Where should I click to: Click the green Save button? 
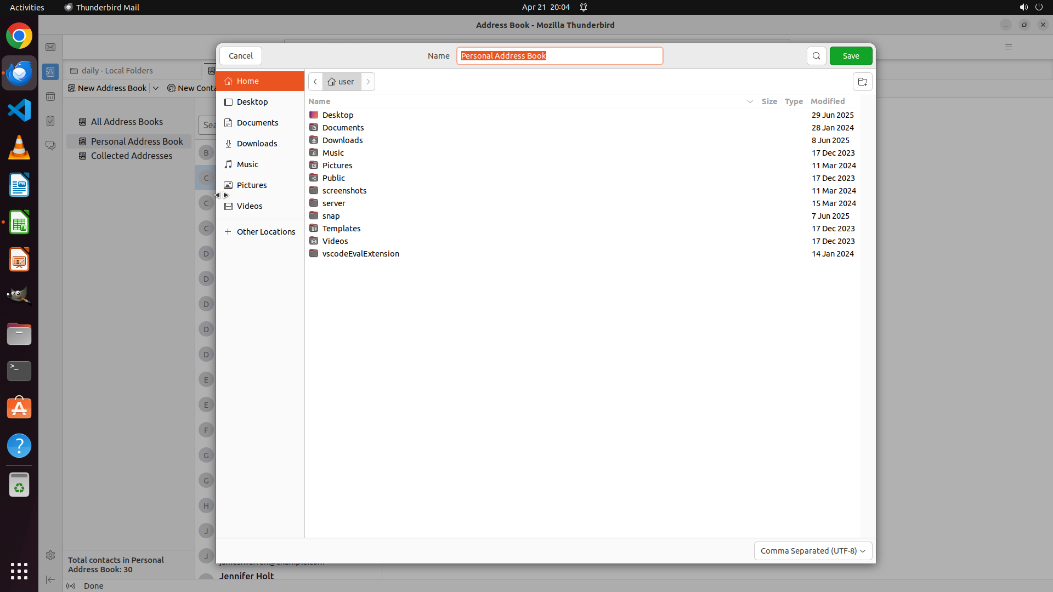point(850,56)
